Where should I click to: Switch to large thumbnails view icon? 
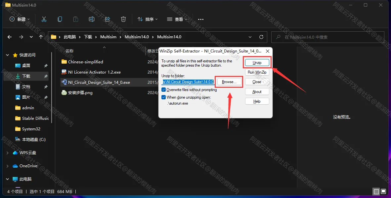click(x=383, y=191)
